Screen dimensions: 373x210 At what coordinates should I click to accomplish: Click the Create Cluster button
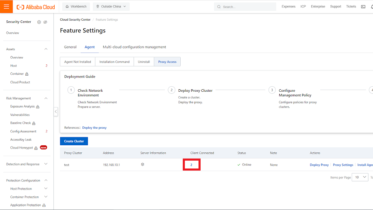coord(74,141)
